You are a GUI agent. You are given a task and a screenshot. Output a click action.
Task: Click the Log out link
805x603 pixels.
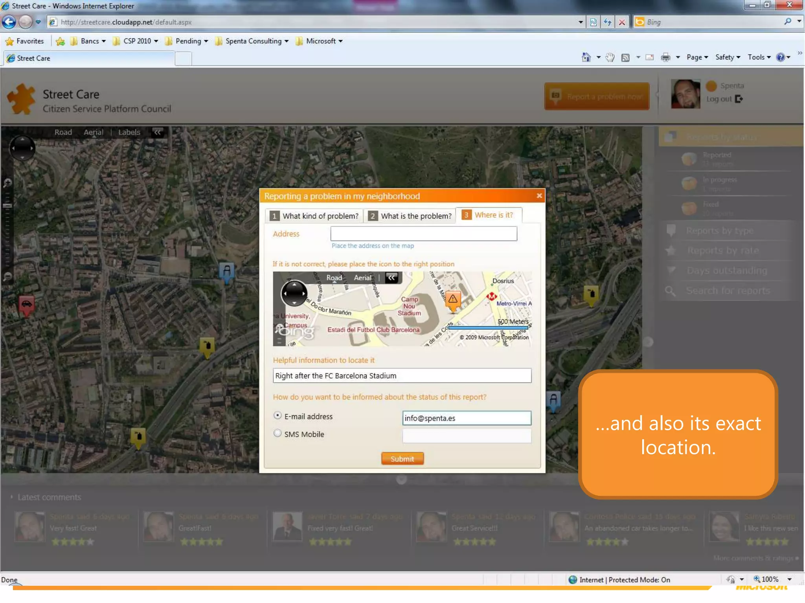coord(719,99)
